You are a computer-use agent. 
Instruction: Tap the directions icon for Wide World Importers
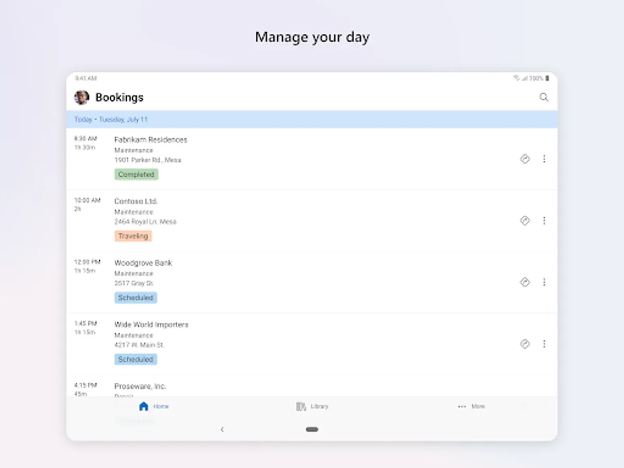525,344
